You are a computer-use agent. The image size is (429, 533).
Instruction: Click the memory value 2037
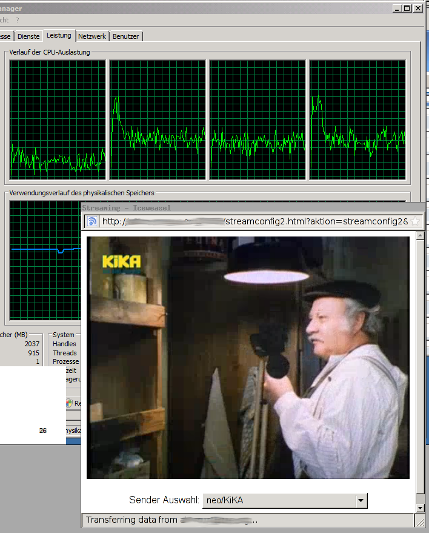[x=32, y=344]
